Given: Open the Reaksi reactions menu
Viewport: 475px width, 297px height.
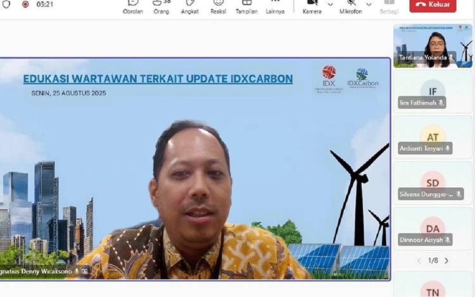Looking at the screenshot, I should (218, 7).
